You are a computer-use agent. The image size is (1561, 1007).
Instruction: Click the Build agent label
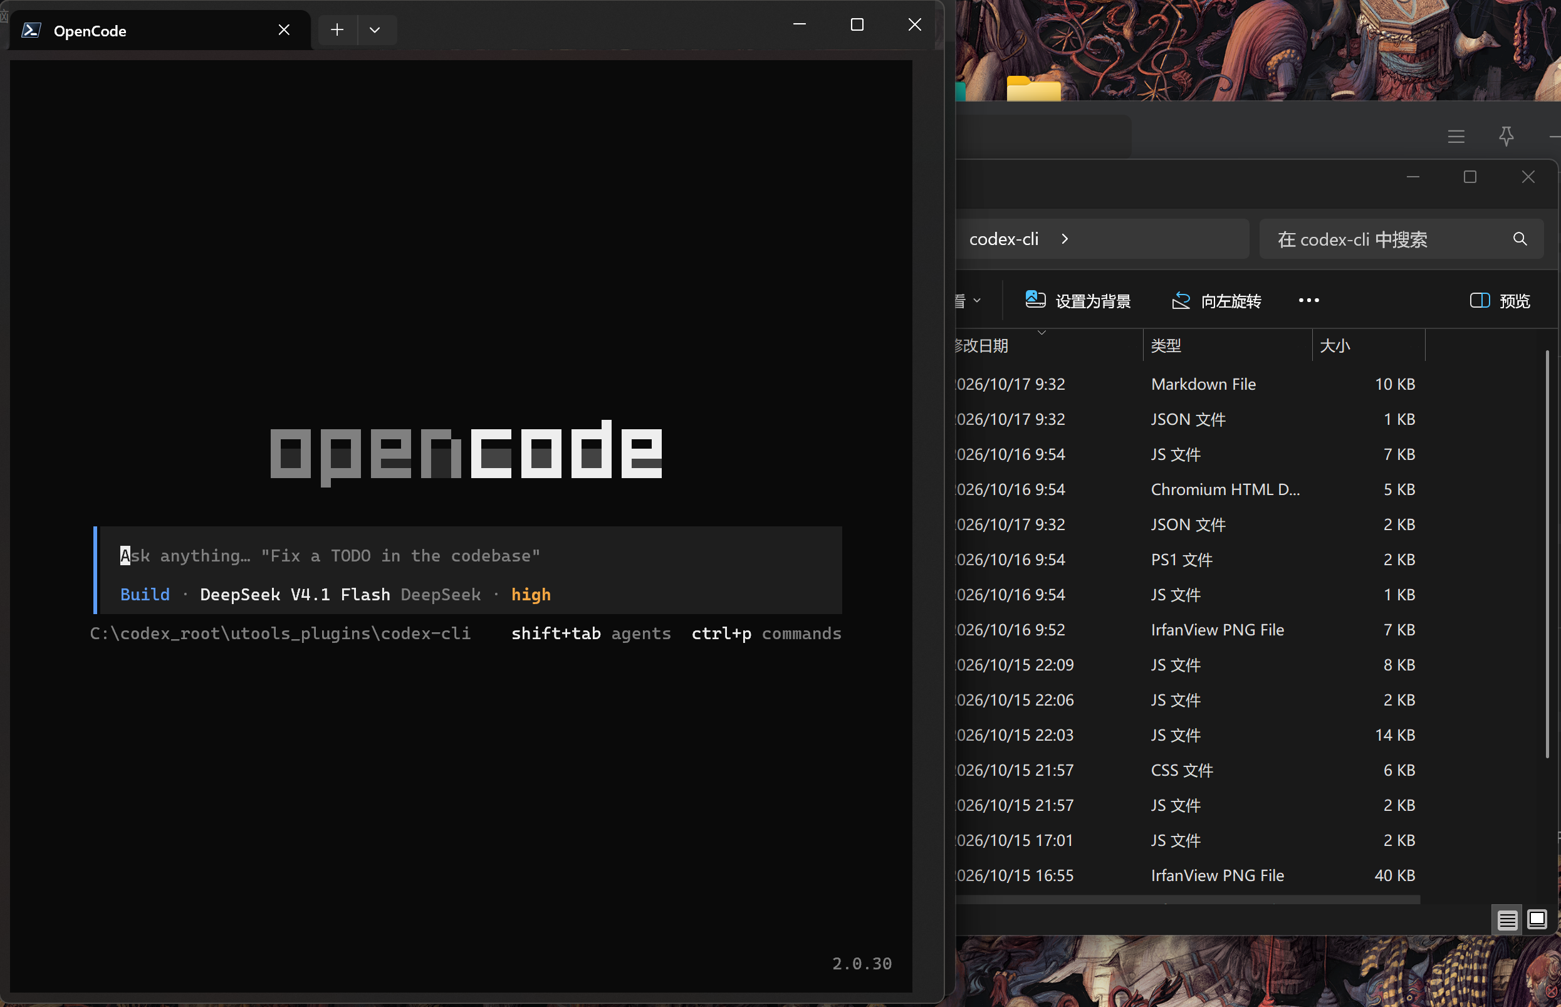145,595
